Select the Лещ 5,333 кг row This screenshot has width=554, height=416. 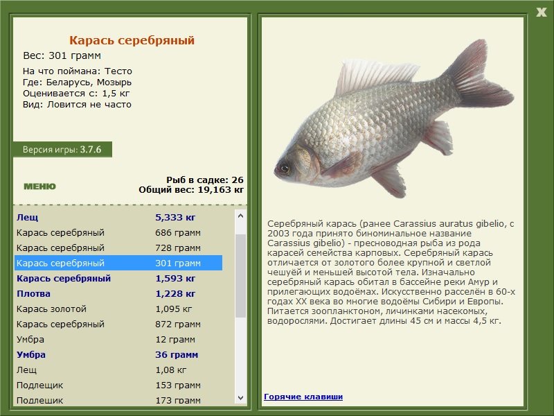click(118, 217)
